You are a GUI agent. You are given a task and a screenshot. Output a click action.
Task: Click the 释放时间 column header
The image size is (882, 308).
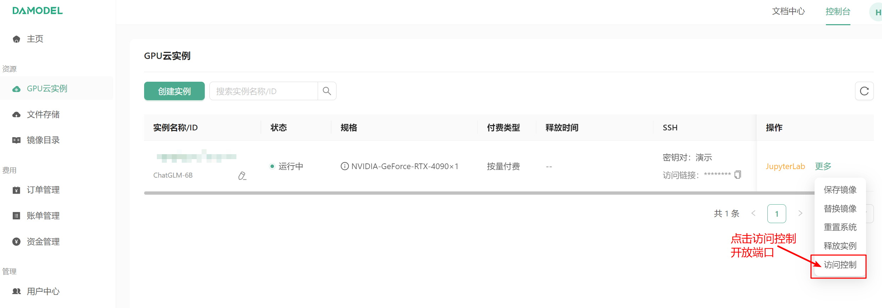pyautogui.click(x=562, y=128)
